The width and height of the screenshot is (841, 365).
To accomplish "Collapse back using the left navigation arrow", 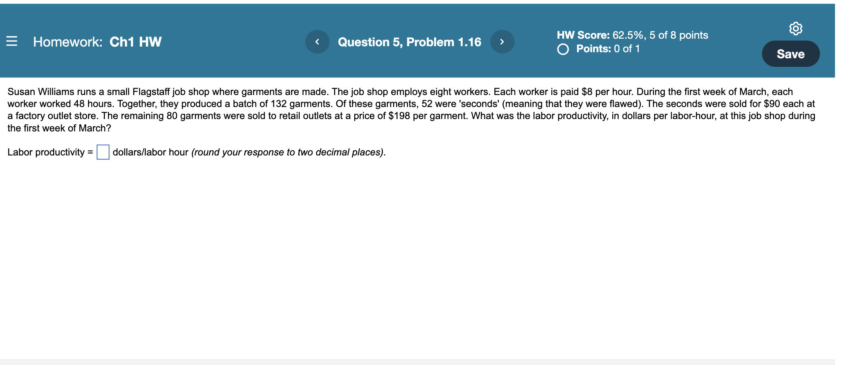I will pyautogui.click(x=317, y=42).
